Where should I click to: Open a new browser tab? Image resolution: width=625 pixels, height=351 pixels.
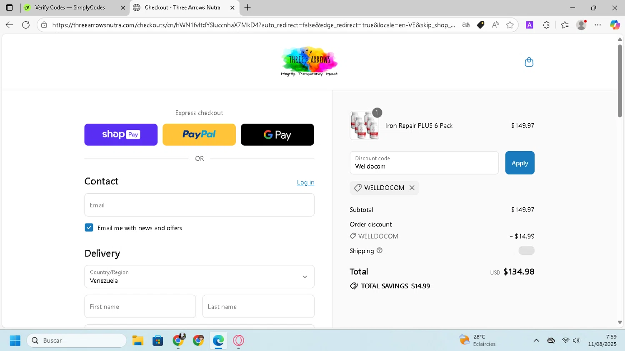pos(247,7)
